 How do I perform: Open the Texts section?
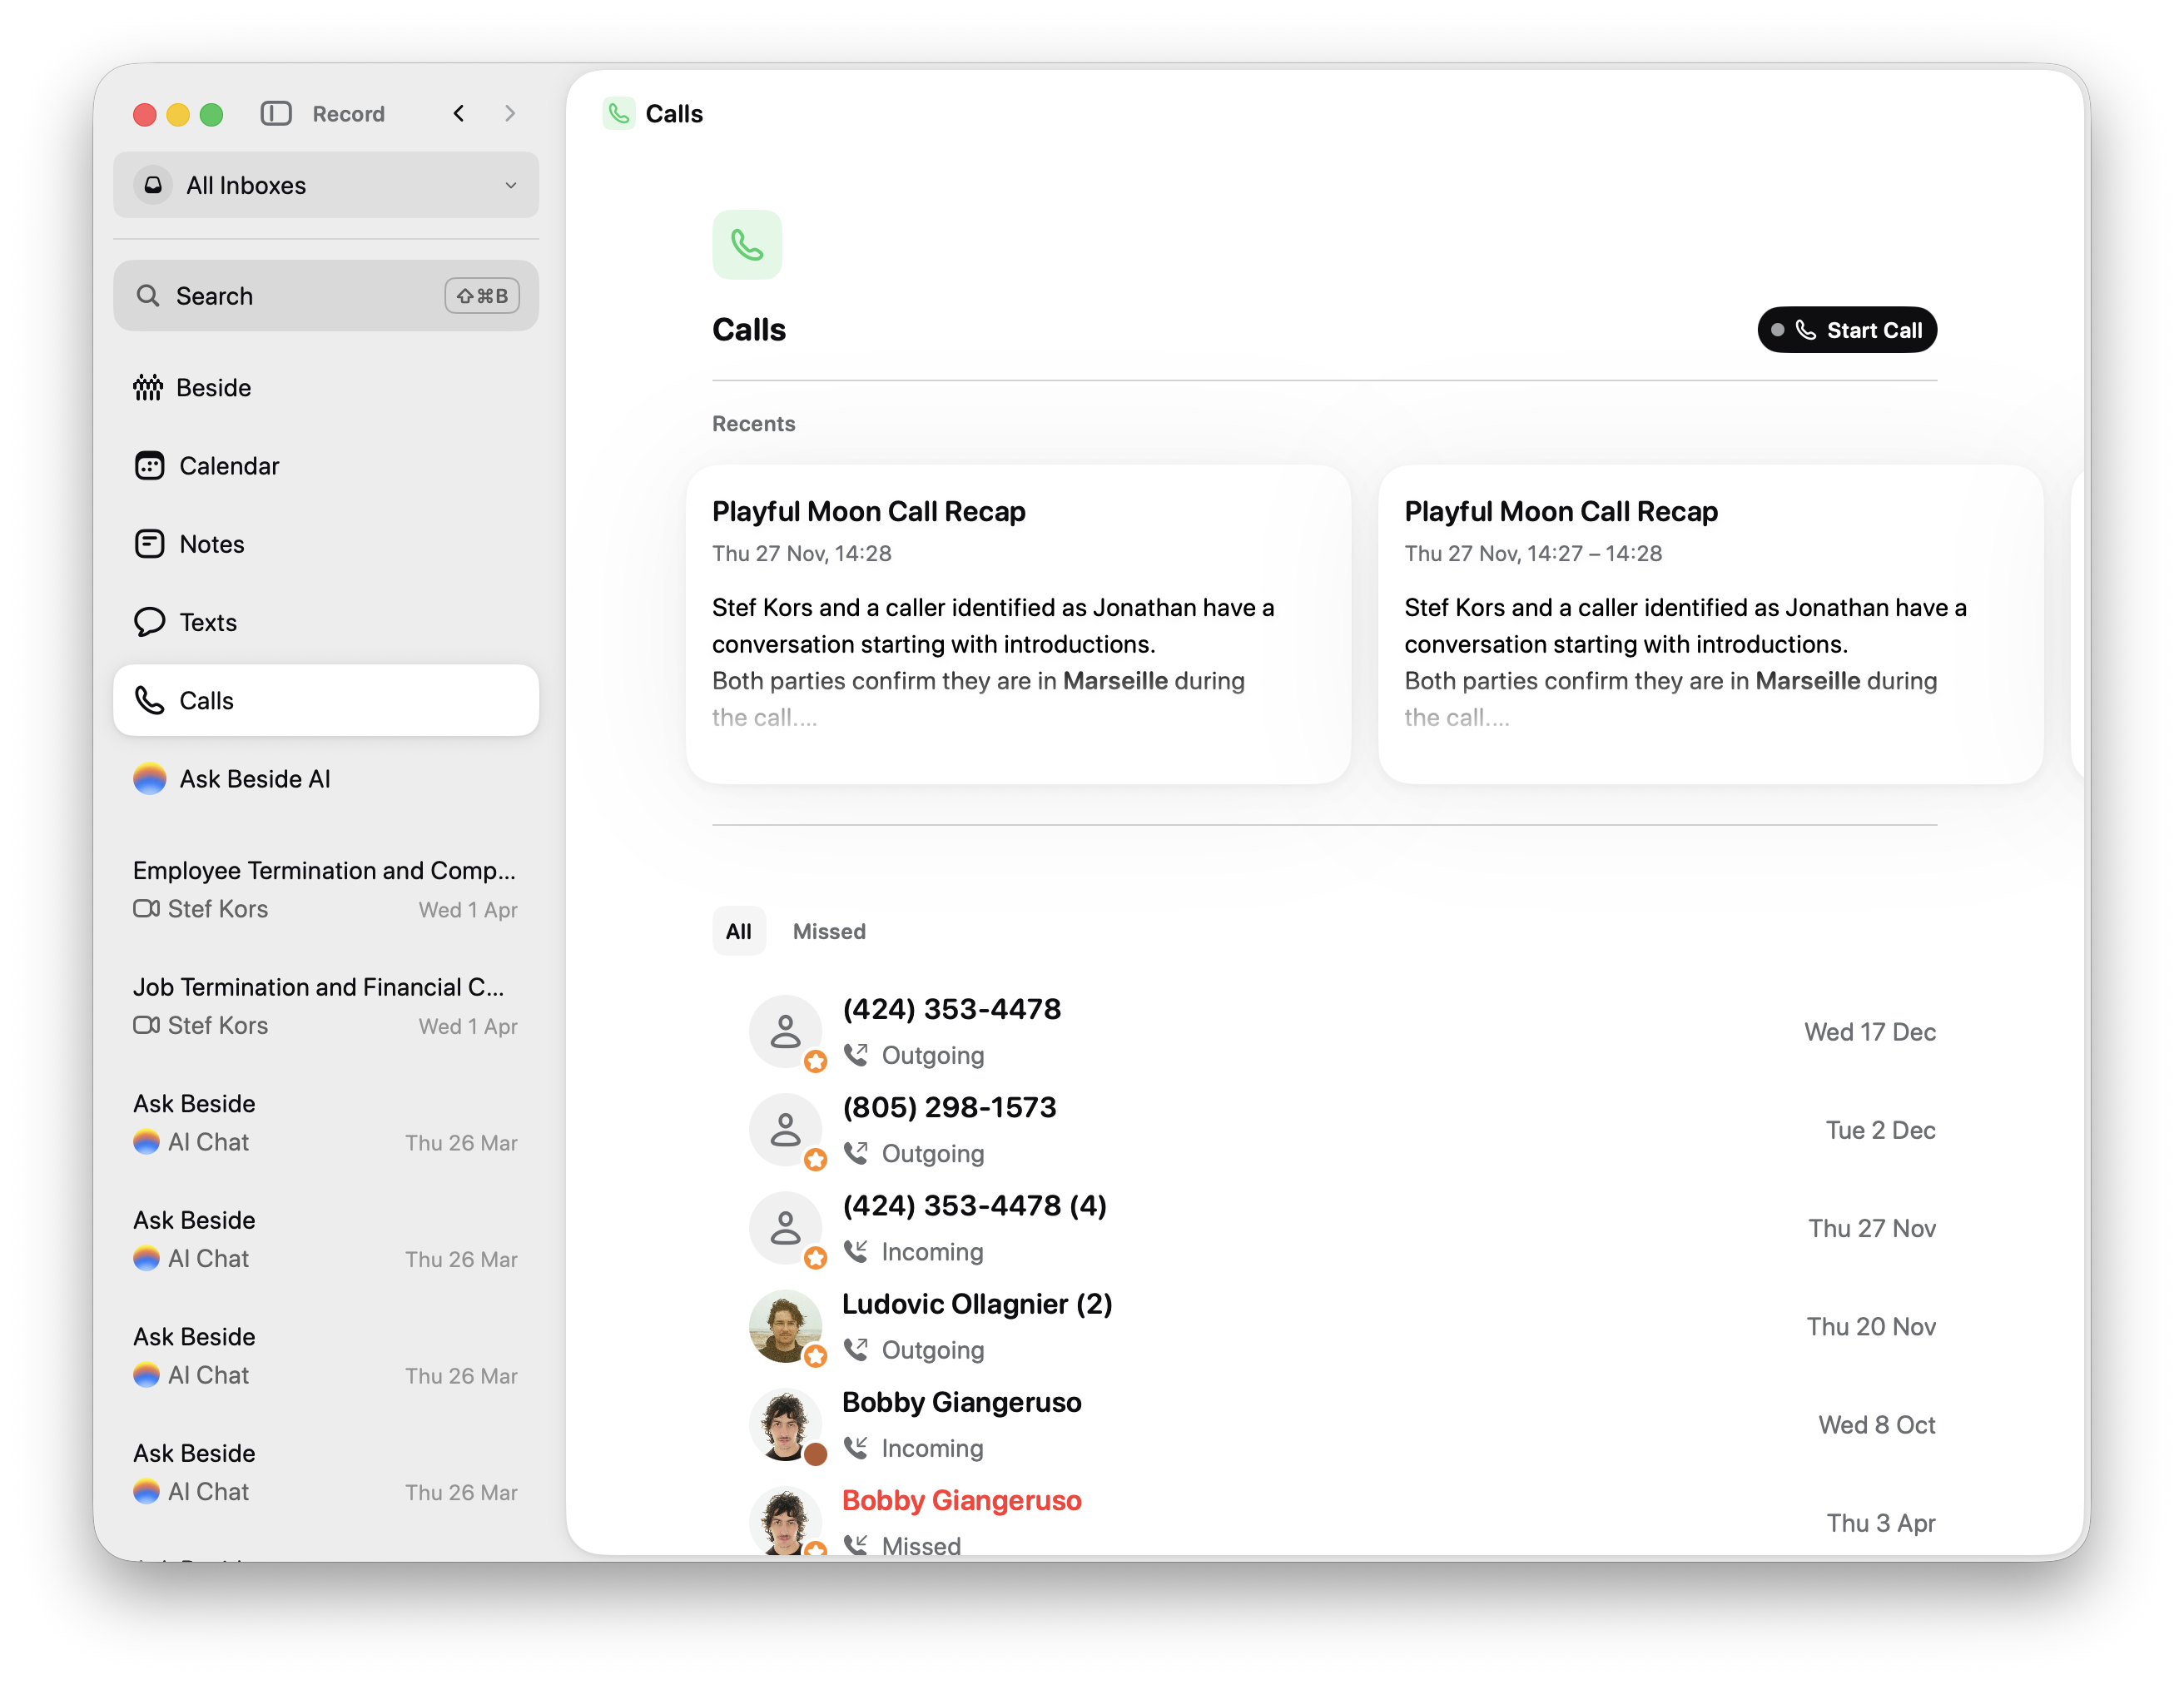click(x=207, y=622)
